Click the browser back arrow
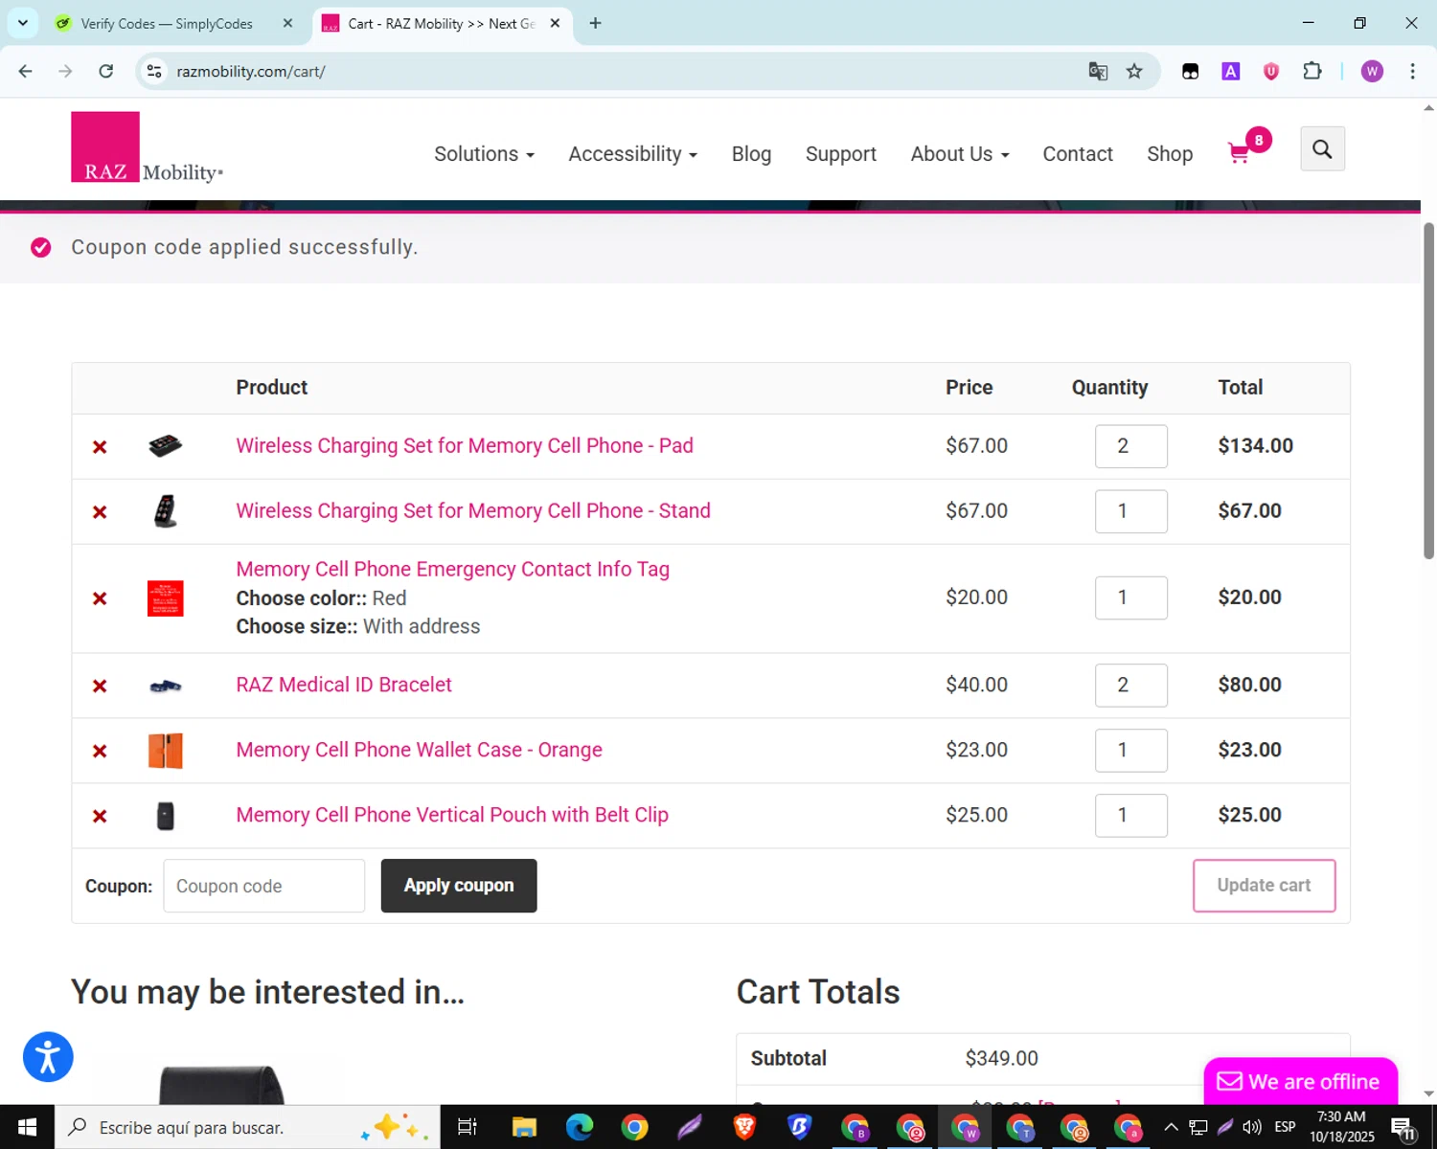This screenshot has height=1149, width=1437. tap(26, 71)
